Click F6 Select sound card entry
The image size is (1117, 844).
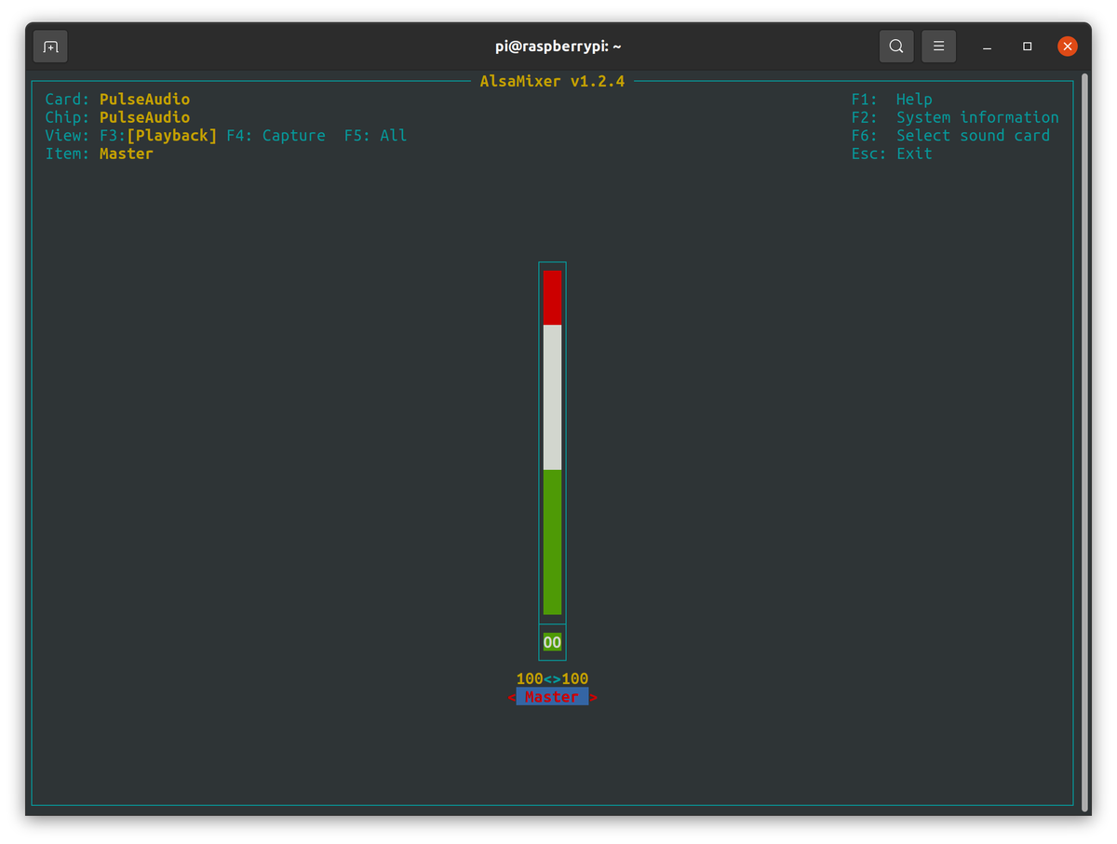(950, 136)
